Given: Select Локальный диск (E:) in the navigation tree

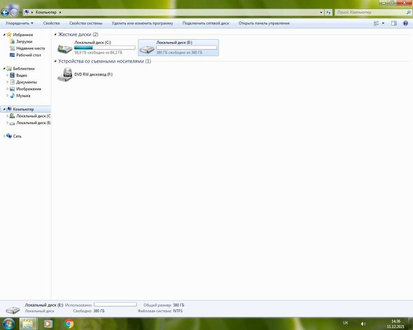Looking at the screenshot, I should click(33, 123).
